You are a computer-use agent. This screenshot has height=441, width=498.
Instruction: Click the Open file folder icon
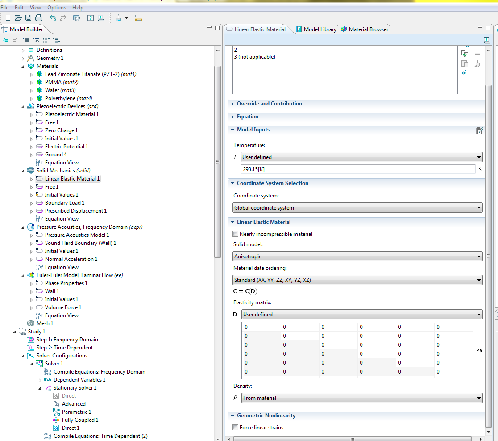[18, 18]
